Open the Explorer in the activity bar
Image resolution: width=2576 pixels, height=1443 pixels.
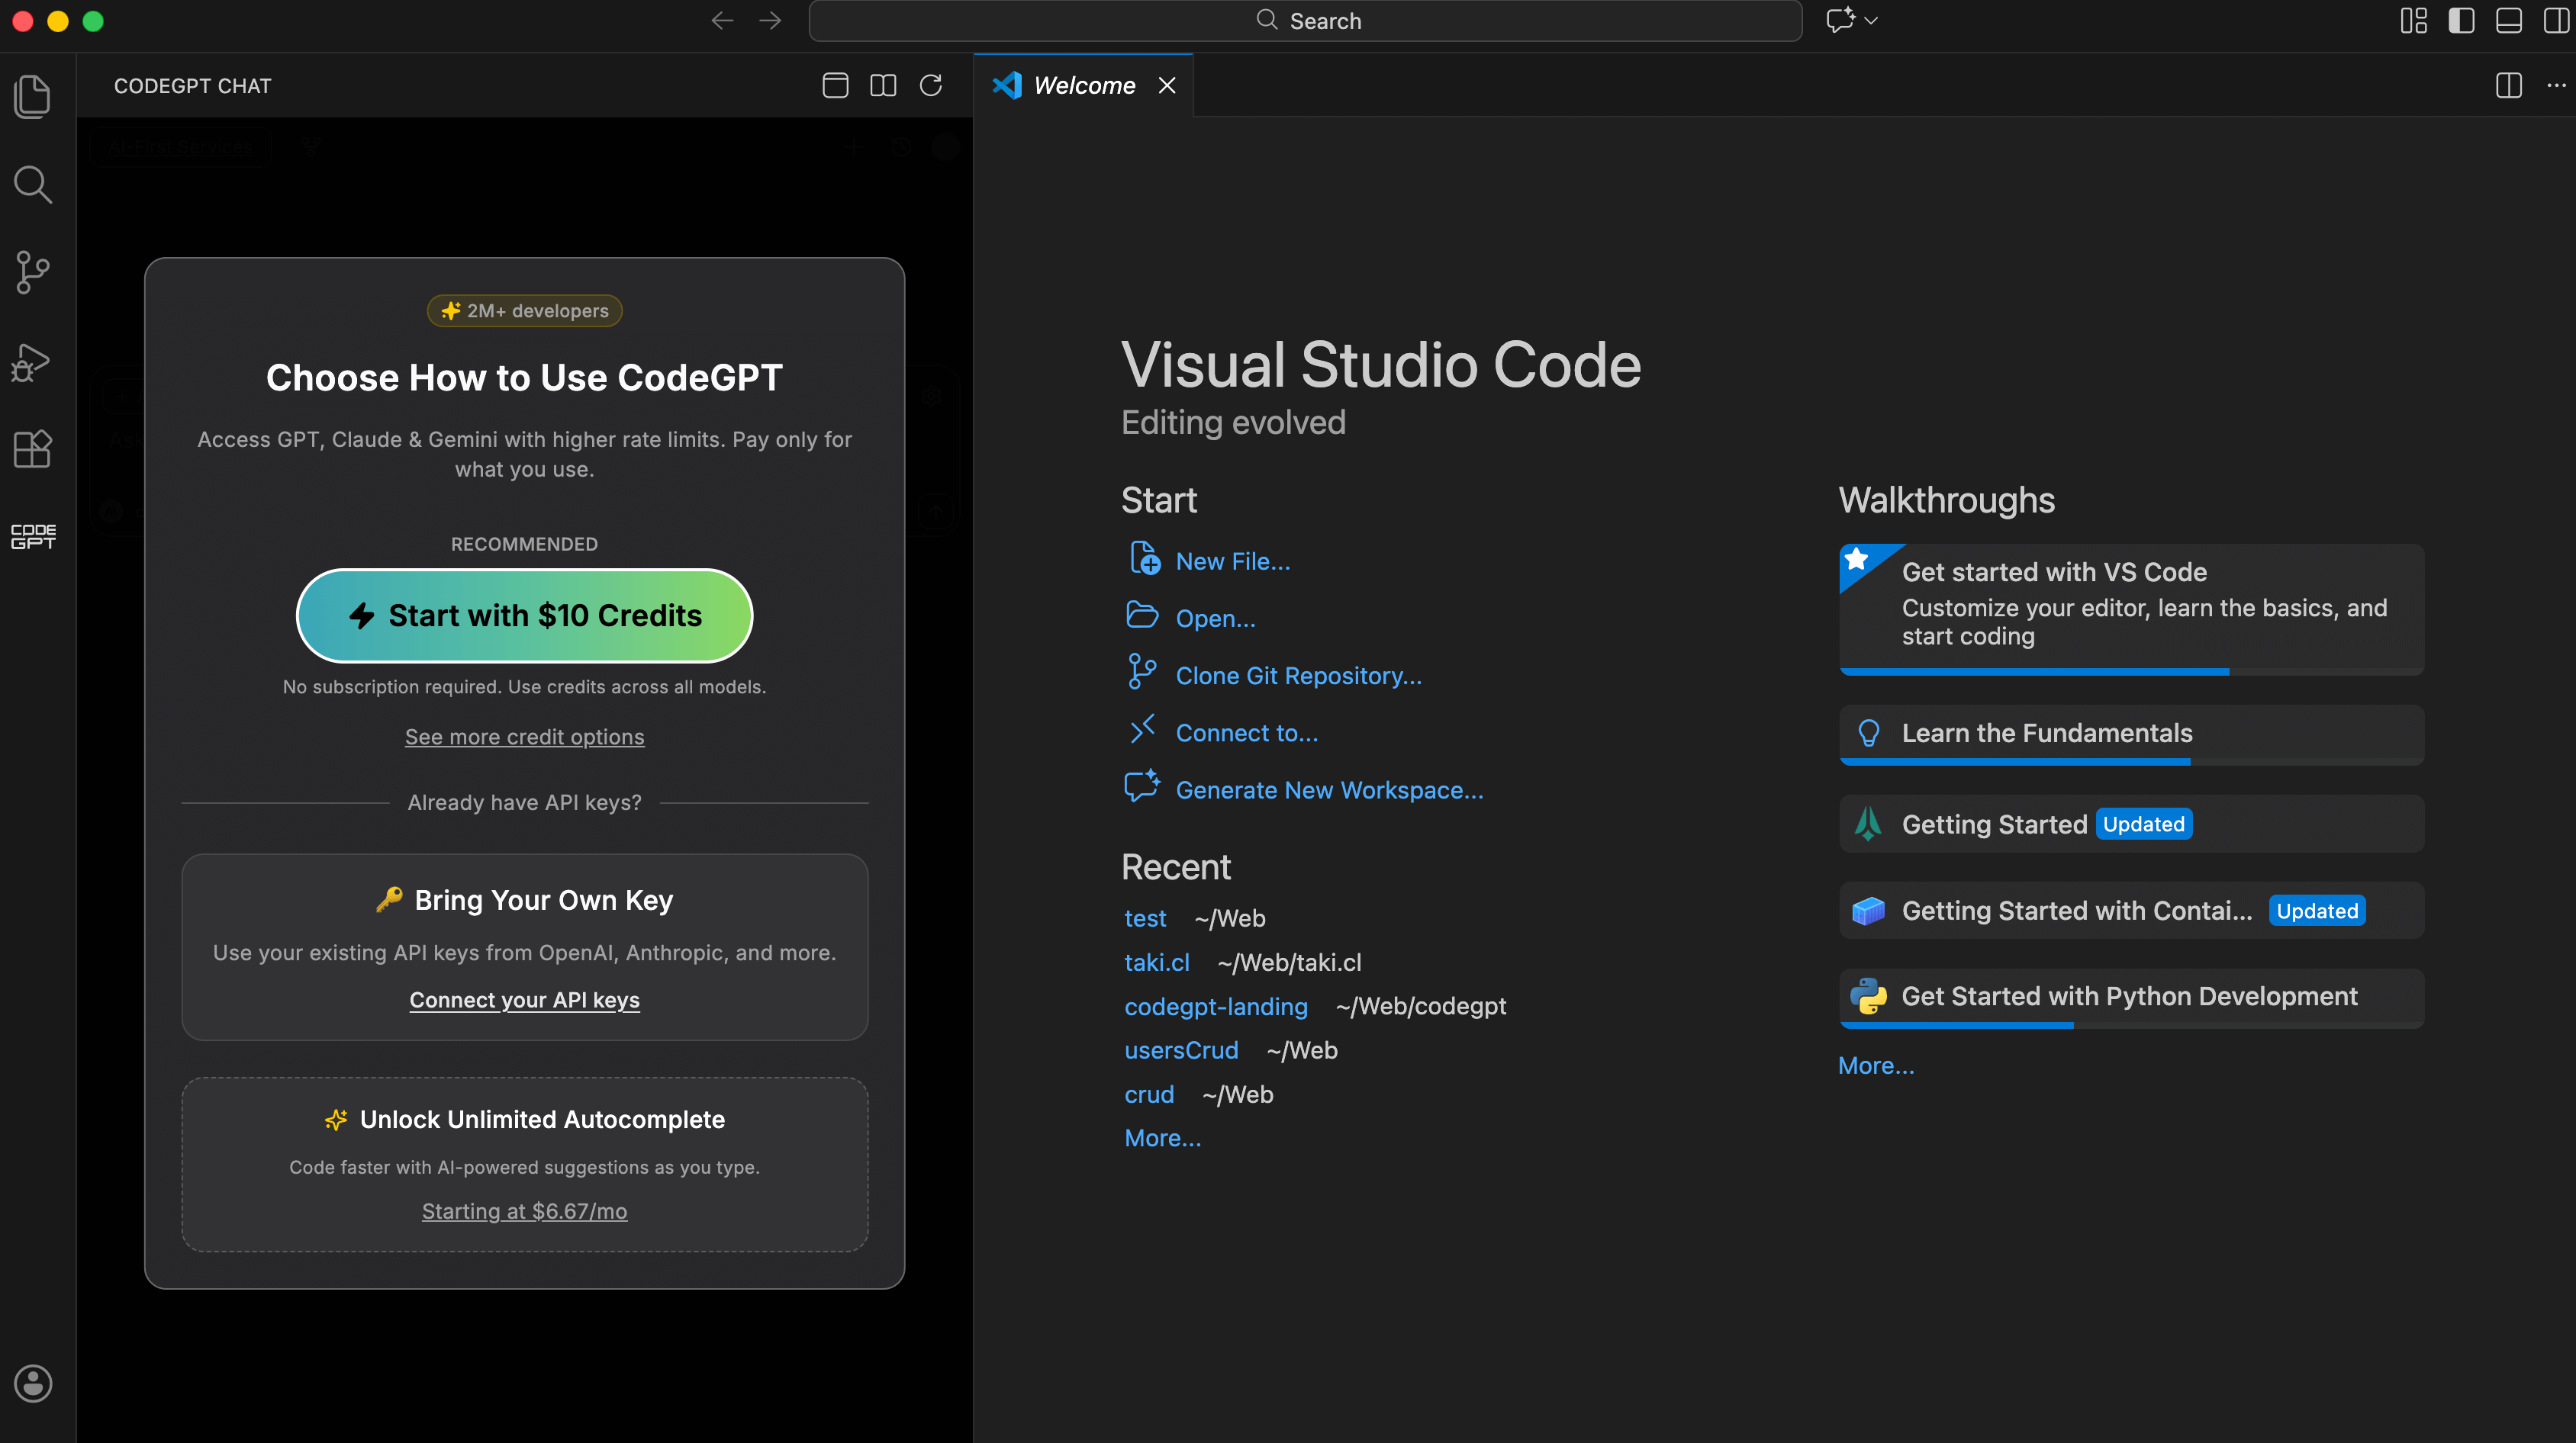tap(33, 95)
